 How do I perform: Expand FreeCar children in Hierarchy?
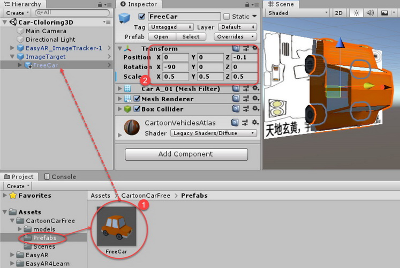(x=20, y=65)
